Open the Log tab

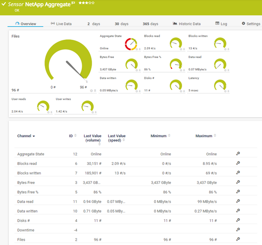point(221,24)
